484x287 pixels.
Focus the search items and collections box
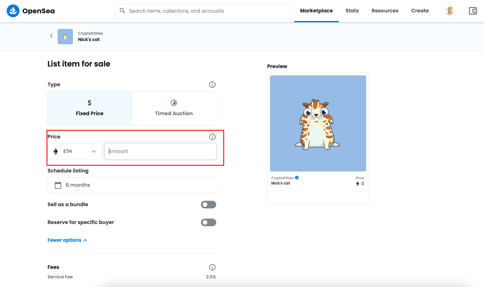[x=204, y=11]
